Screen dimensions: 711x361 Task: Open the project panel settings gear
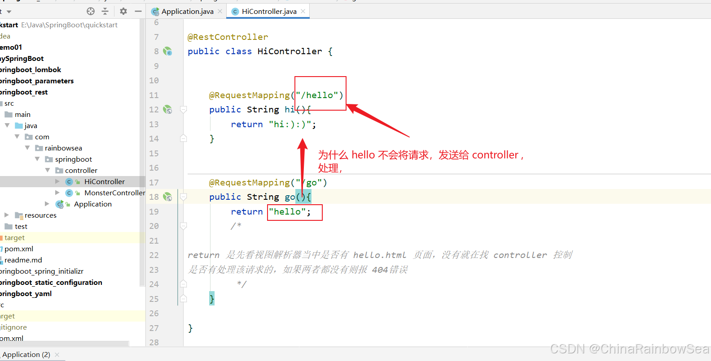[123, 11]
